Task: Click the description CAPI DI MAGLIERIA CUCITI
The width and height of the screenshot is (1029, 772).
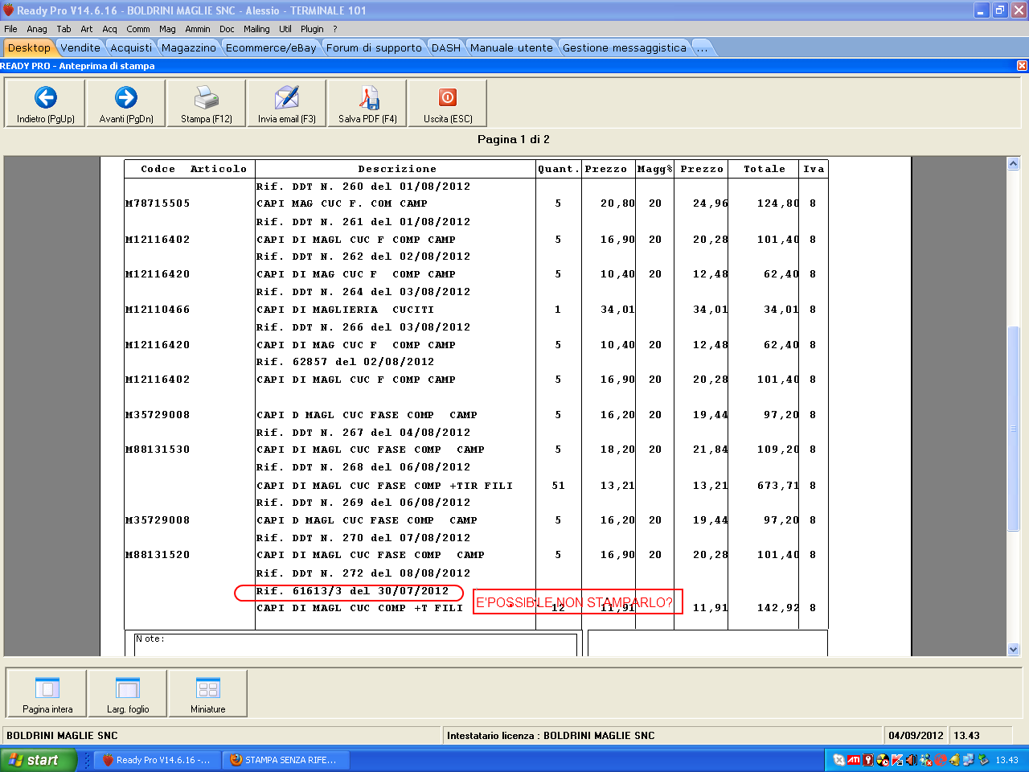Action: point(346,310)
